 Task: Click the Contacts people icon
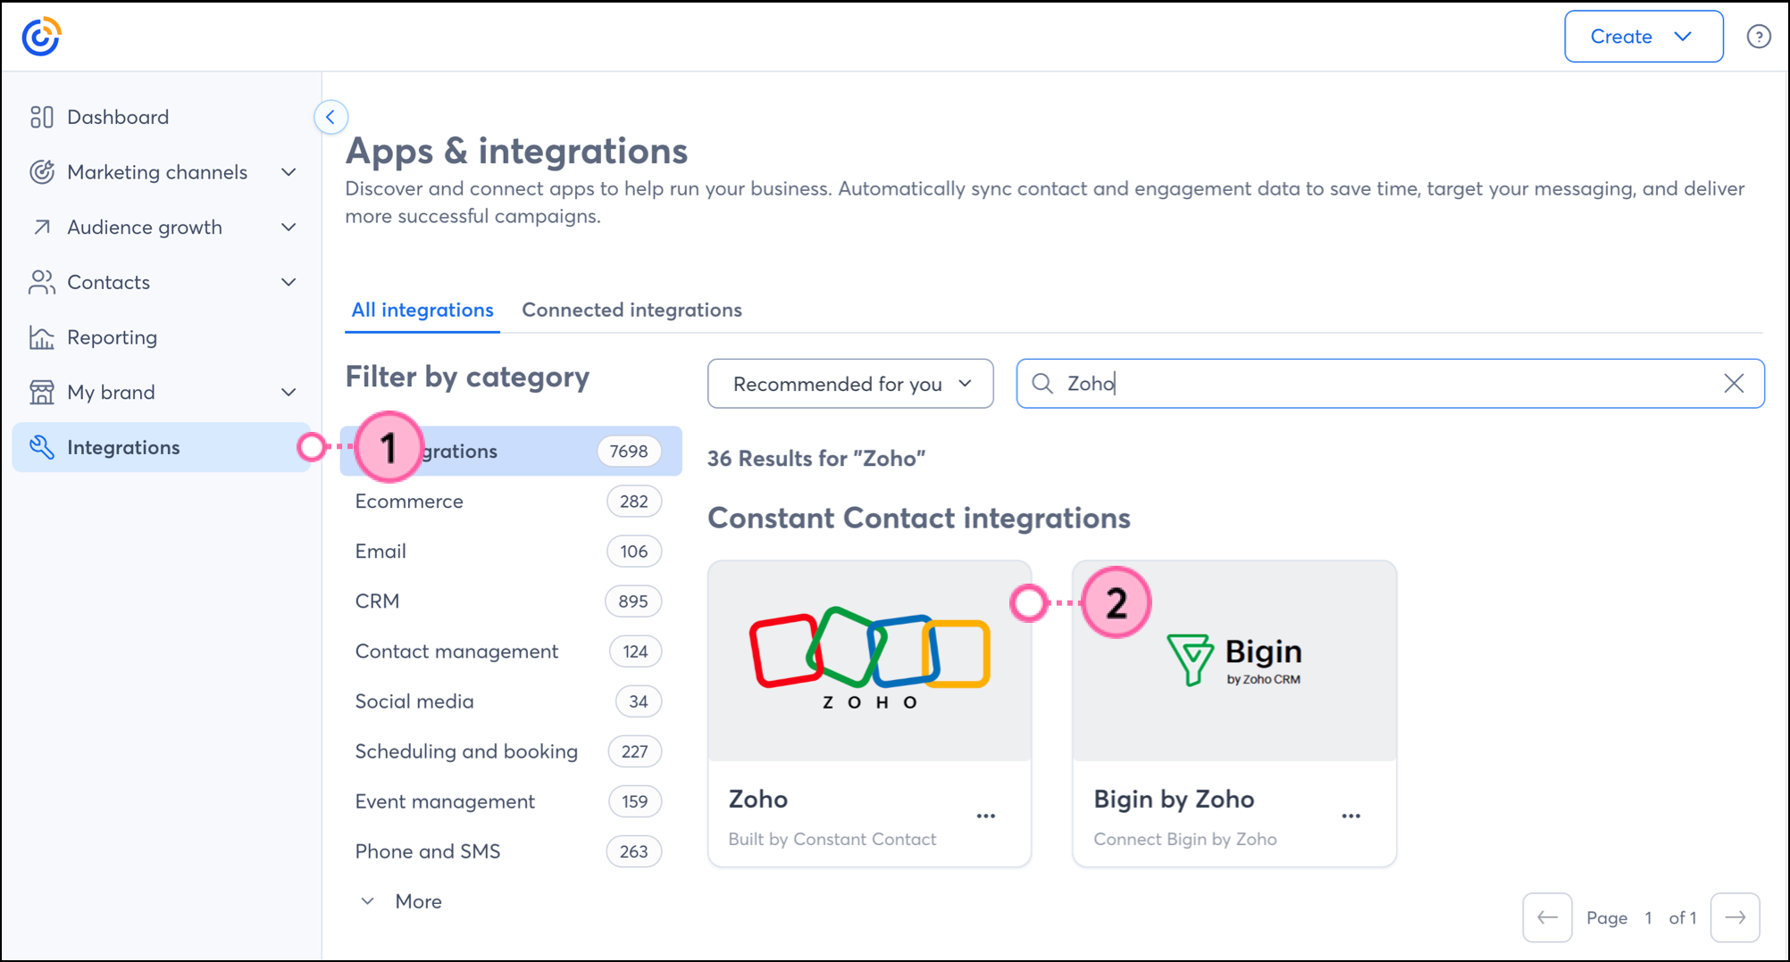pos(41,282)
